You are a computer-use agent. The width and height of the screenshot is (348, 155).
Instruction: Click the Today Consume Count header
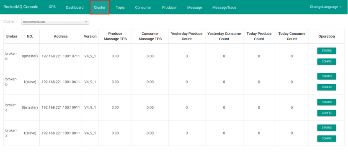point(291,36)
